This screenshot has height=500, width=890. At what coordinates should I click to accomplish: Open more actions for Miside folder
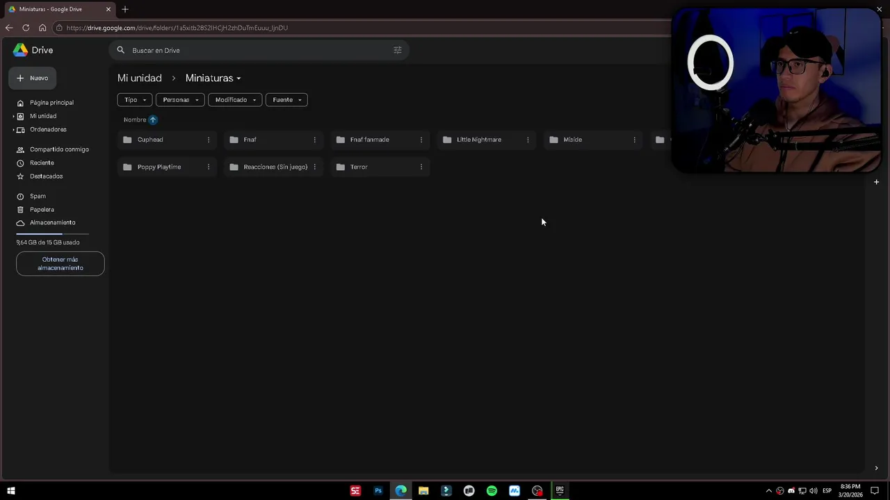pos(634,140)
